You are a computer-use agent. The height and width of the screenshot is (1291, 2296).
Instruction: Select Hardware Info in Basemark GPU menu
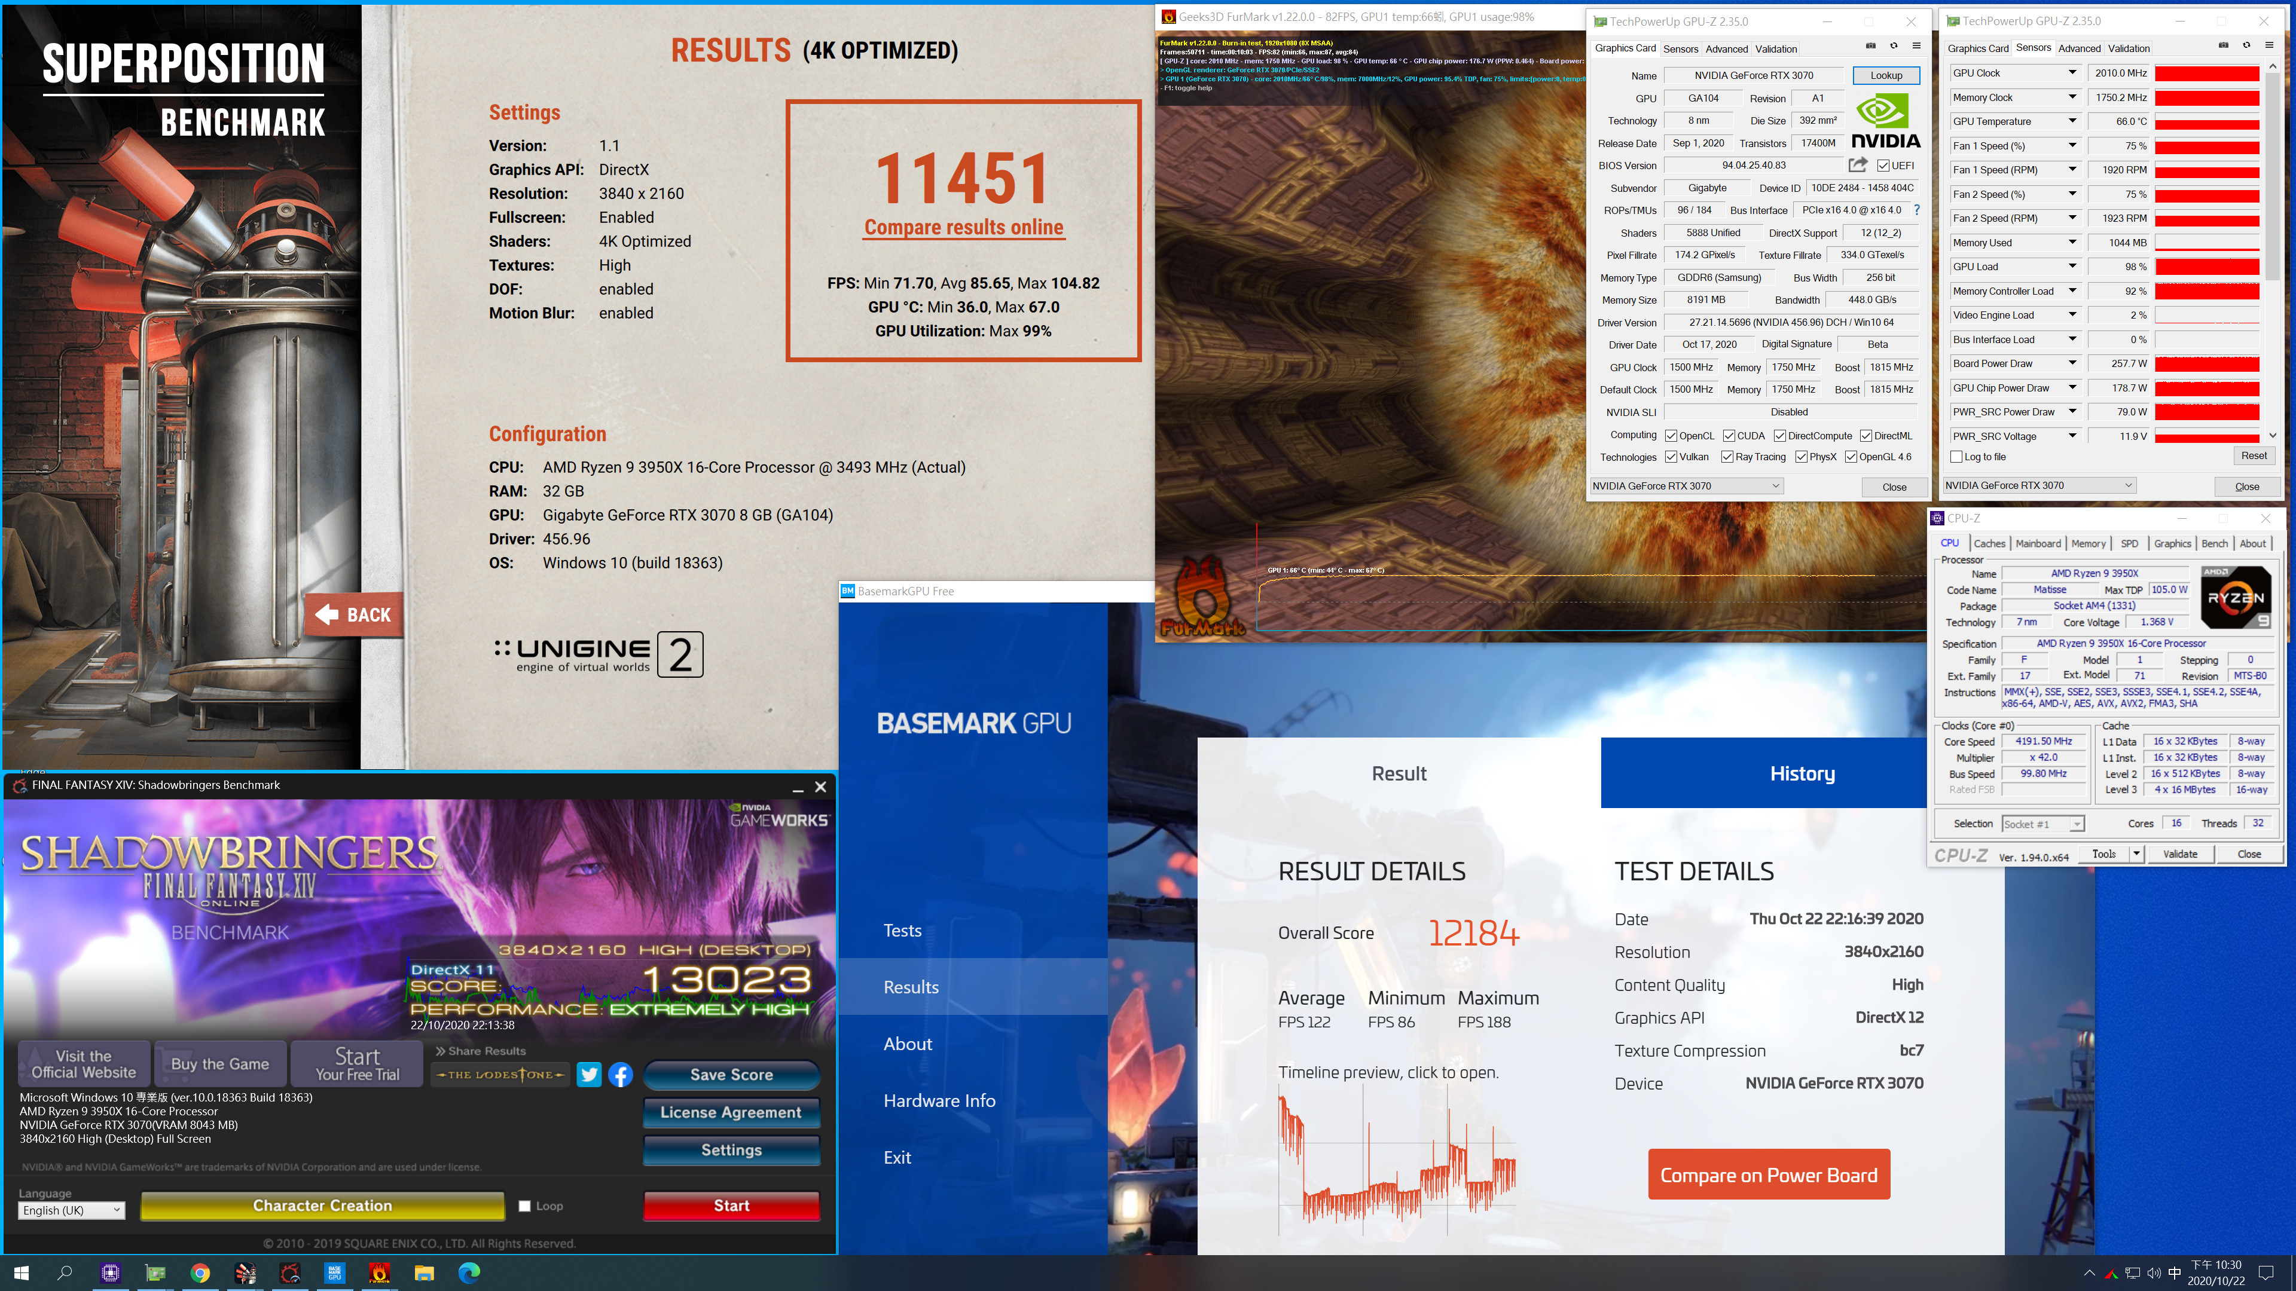coord(939,1100)
